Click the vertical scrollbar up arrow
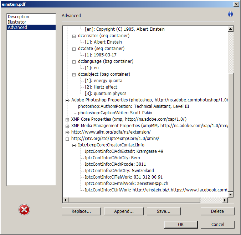 click(x=230, y=29)
